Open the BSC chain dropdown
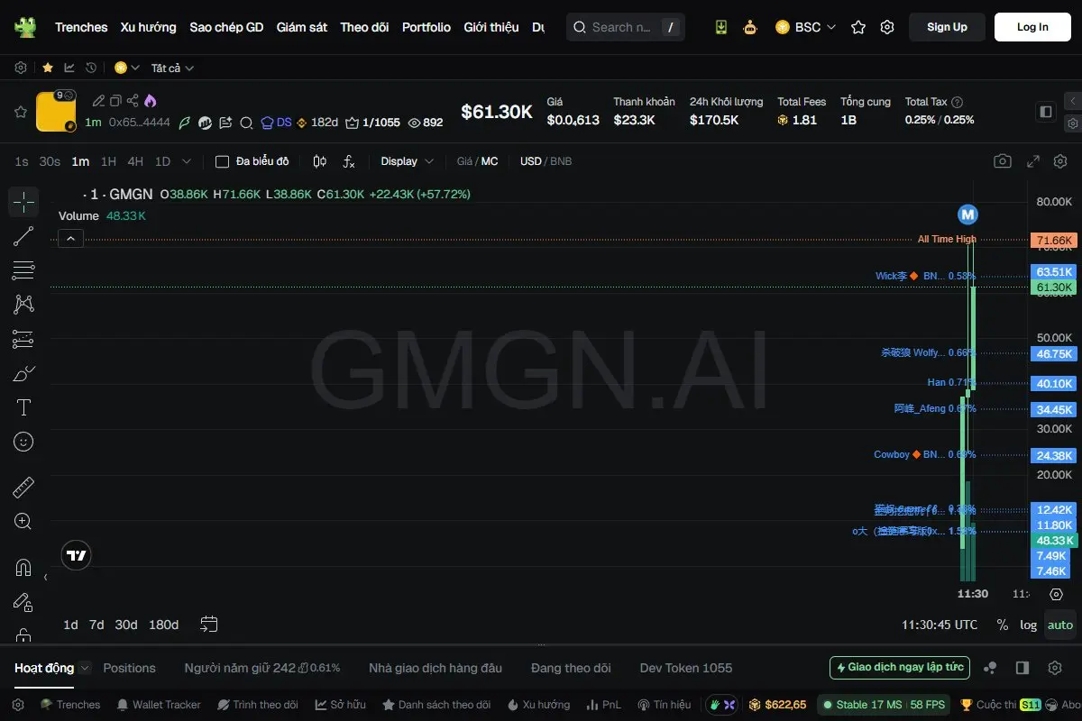The image size is (1082, 721). [806, 27]
